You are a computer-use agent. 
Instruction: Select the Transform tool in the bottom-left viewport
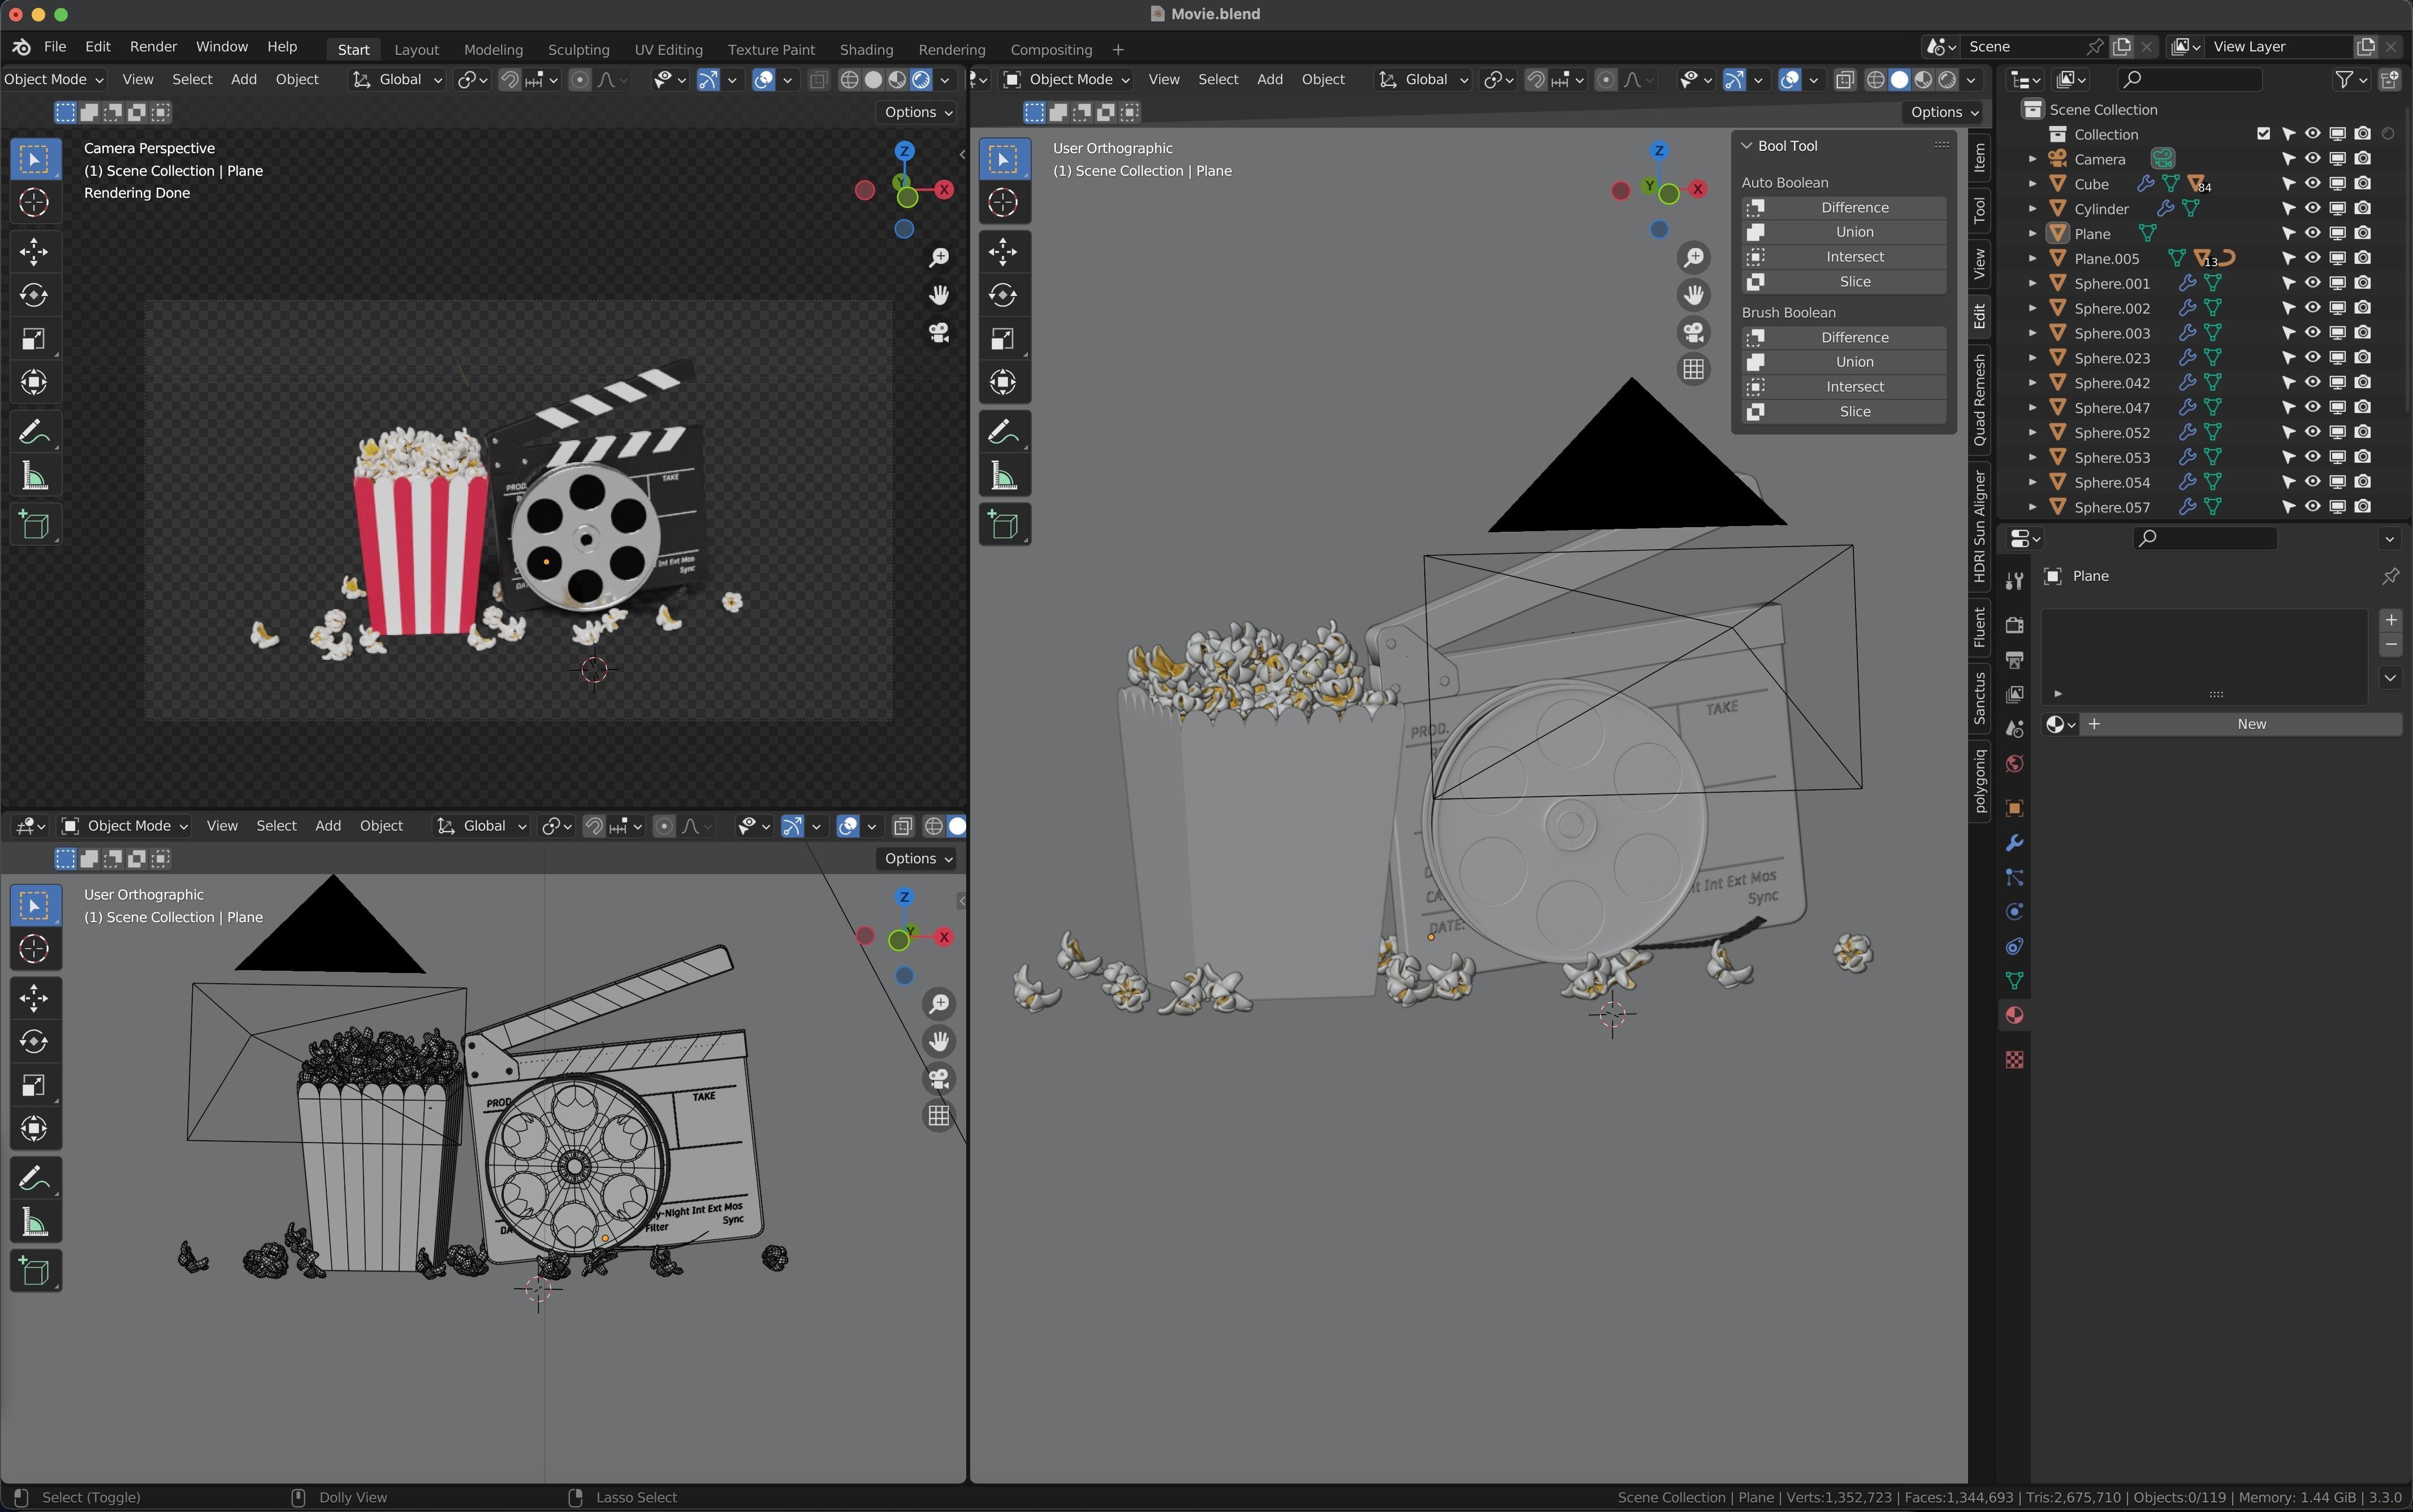tap(34, 1129)
